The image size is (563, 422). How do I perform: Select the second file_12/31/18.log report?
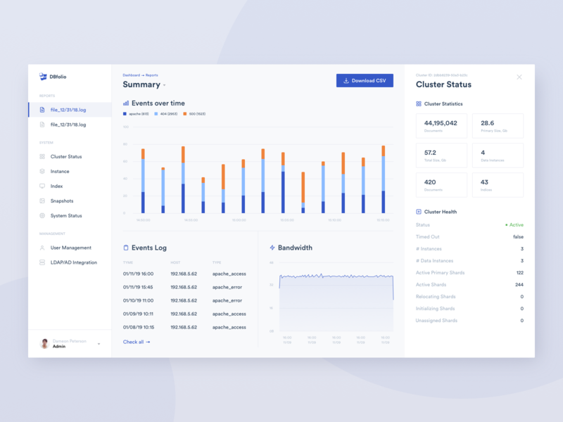[70, 124]
